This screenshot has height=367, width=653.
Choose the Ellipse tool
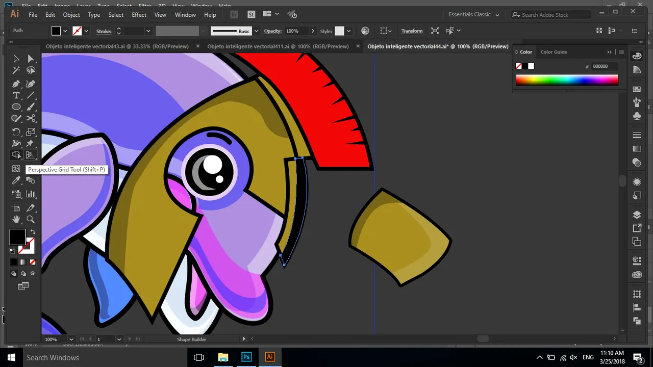pyautogui.click(x=16, y=107)
